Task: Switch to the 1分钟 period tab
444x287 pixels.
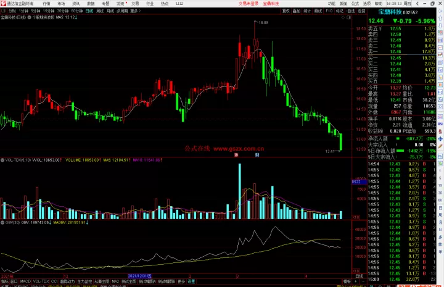Action: point(23,10)
